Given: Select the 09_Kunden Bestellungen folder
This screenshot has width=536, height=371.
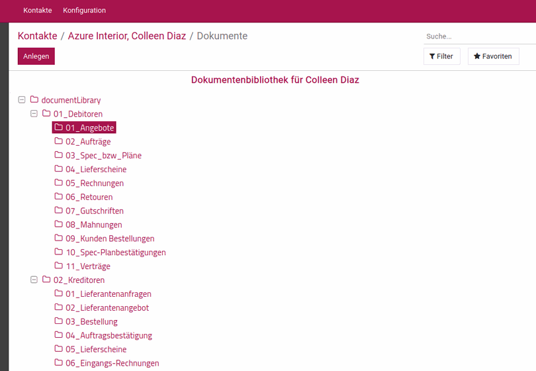Looking at the screenshot, I should 110,238.
